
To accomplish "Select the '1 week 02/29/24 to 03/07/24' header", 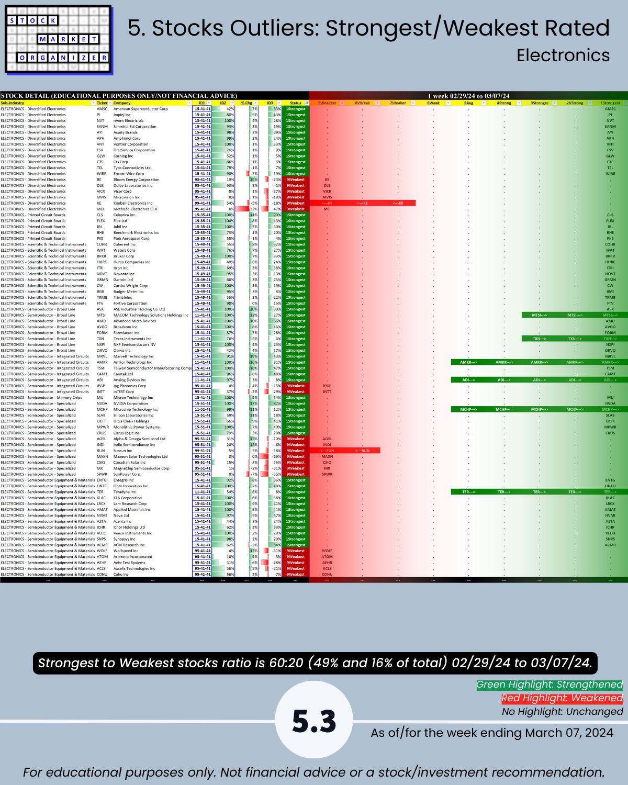I will click(468, 96).
